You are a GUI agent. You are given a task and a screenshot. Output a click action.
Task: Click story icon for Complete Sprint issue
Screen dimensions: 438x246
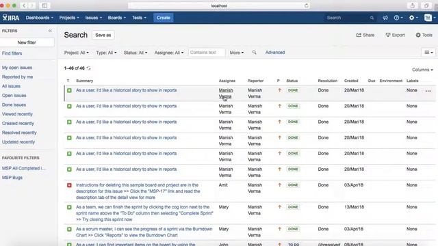69,207
